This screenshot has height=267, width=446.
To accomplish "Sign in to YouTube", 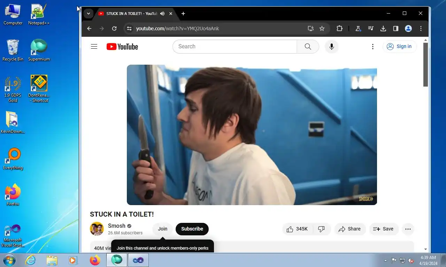I will coord(400,47).
